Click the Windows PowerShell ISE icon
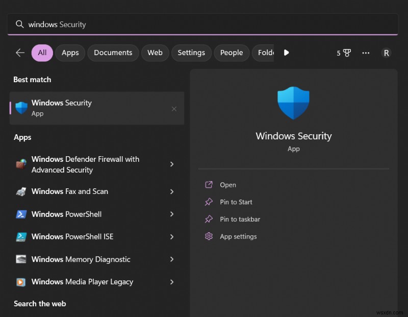This screenshot has height=317, width=408. coord(21,237)
